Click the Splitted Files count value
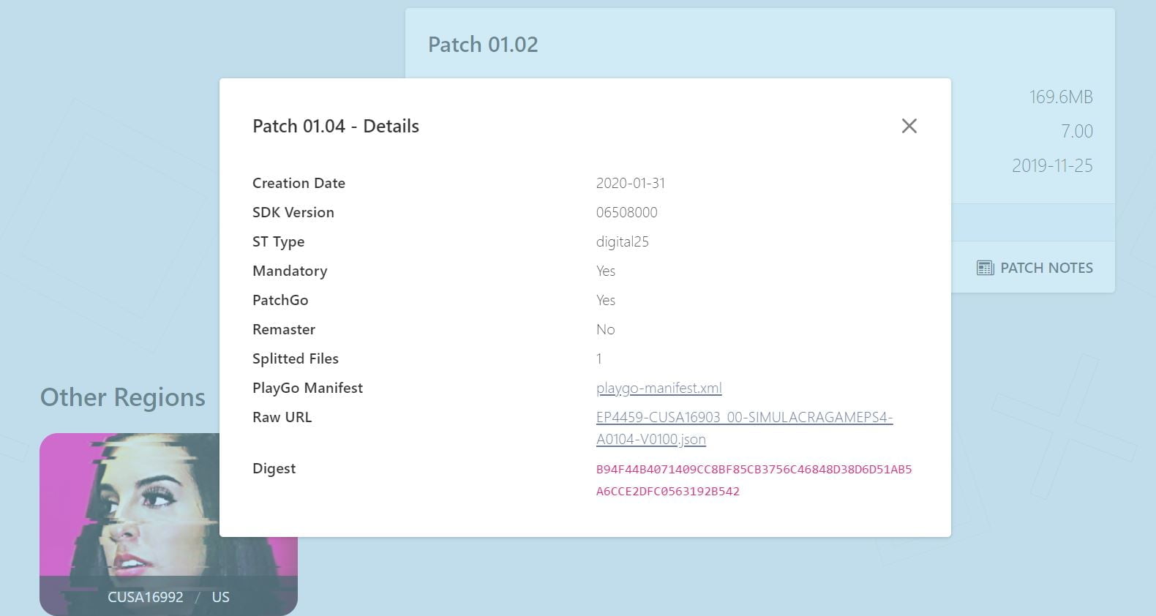The height and width of the screenshot is (616, 1156). point(599,358)
